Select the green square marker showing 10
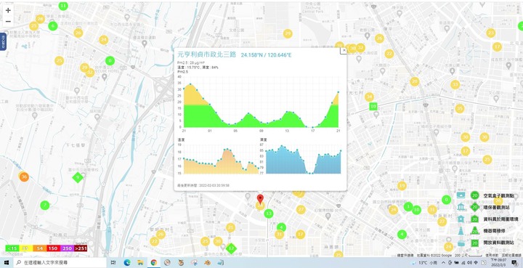 point(373,106)
